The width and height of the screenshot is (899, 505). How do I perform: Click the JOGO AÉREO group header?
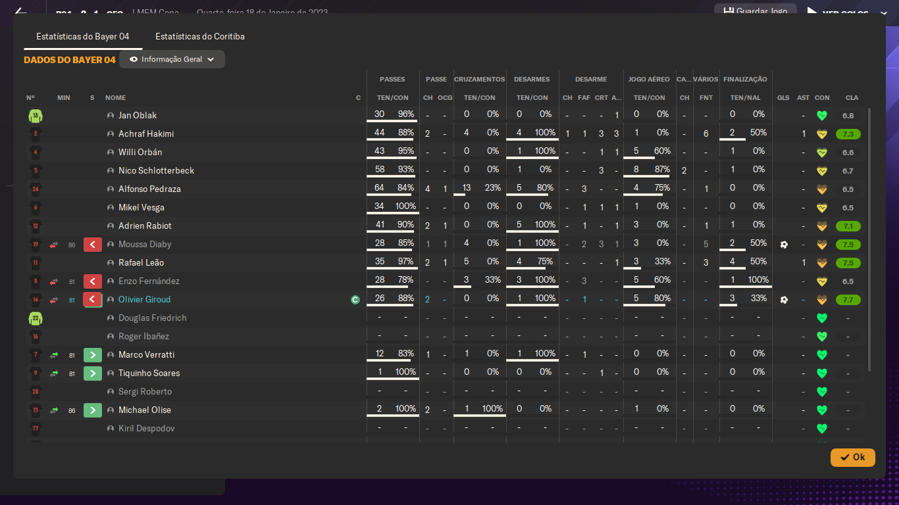pyautogui.click(x=649, y=79)
